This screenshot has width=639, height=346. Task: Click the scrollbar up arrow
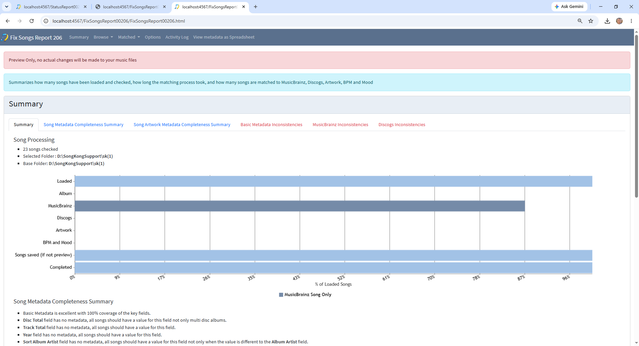pyautogui.click(x=636, y=32)
